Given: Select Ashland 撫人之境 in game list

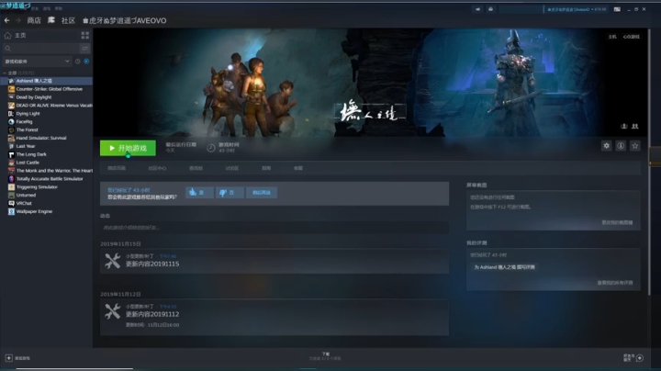Looking at the screenshot, I should (x=47, y=81).
